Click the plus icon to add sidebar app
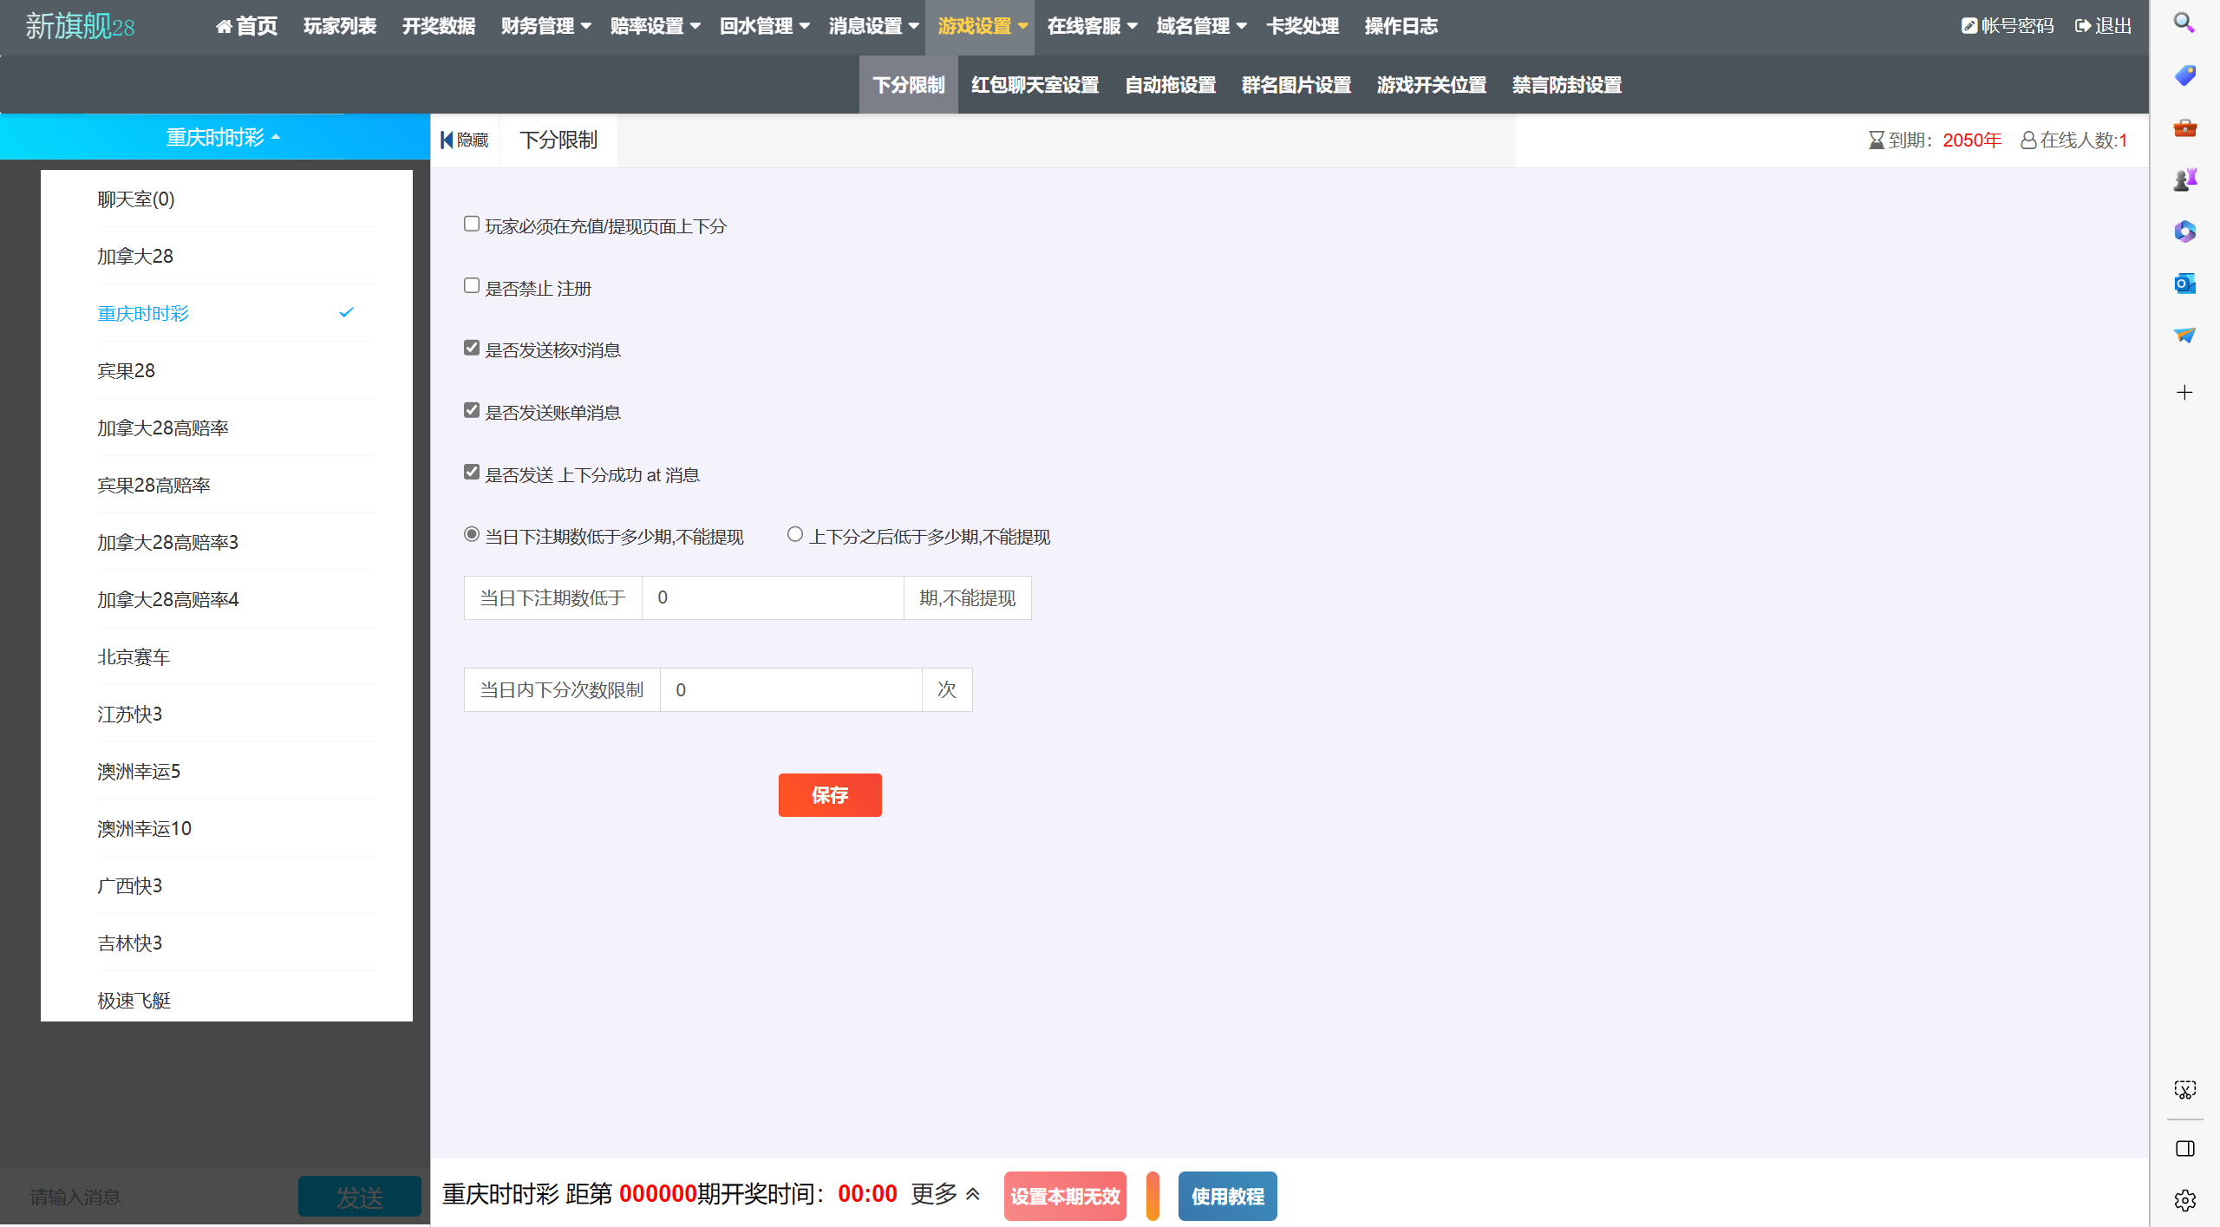 pyautogui.click(x=2184, y=393)
